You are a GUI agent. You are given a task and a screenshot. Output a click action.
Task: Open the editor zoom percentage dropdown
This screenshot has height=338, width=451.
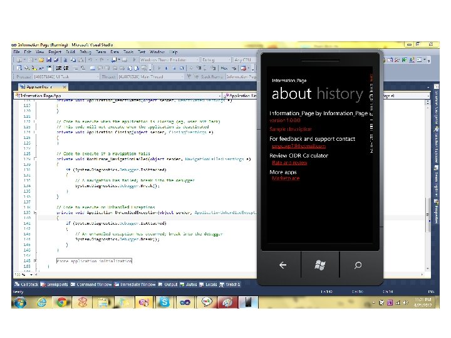[x=23, y=275]
